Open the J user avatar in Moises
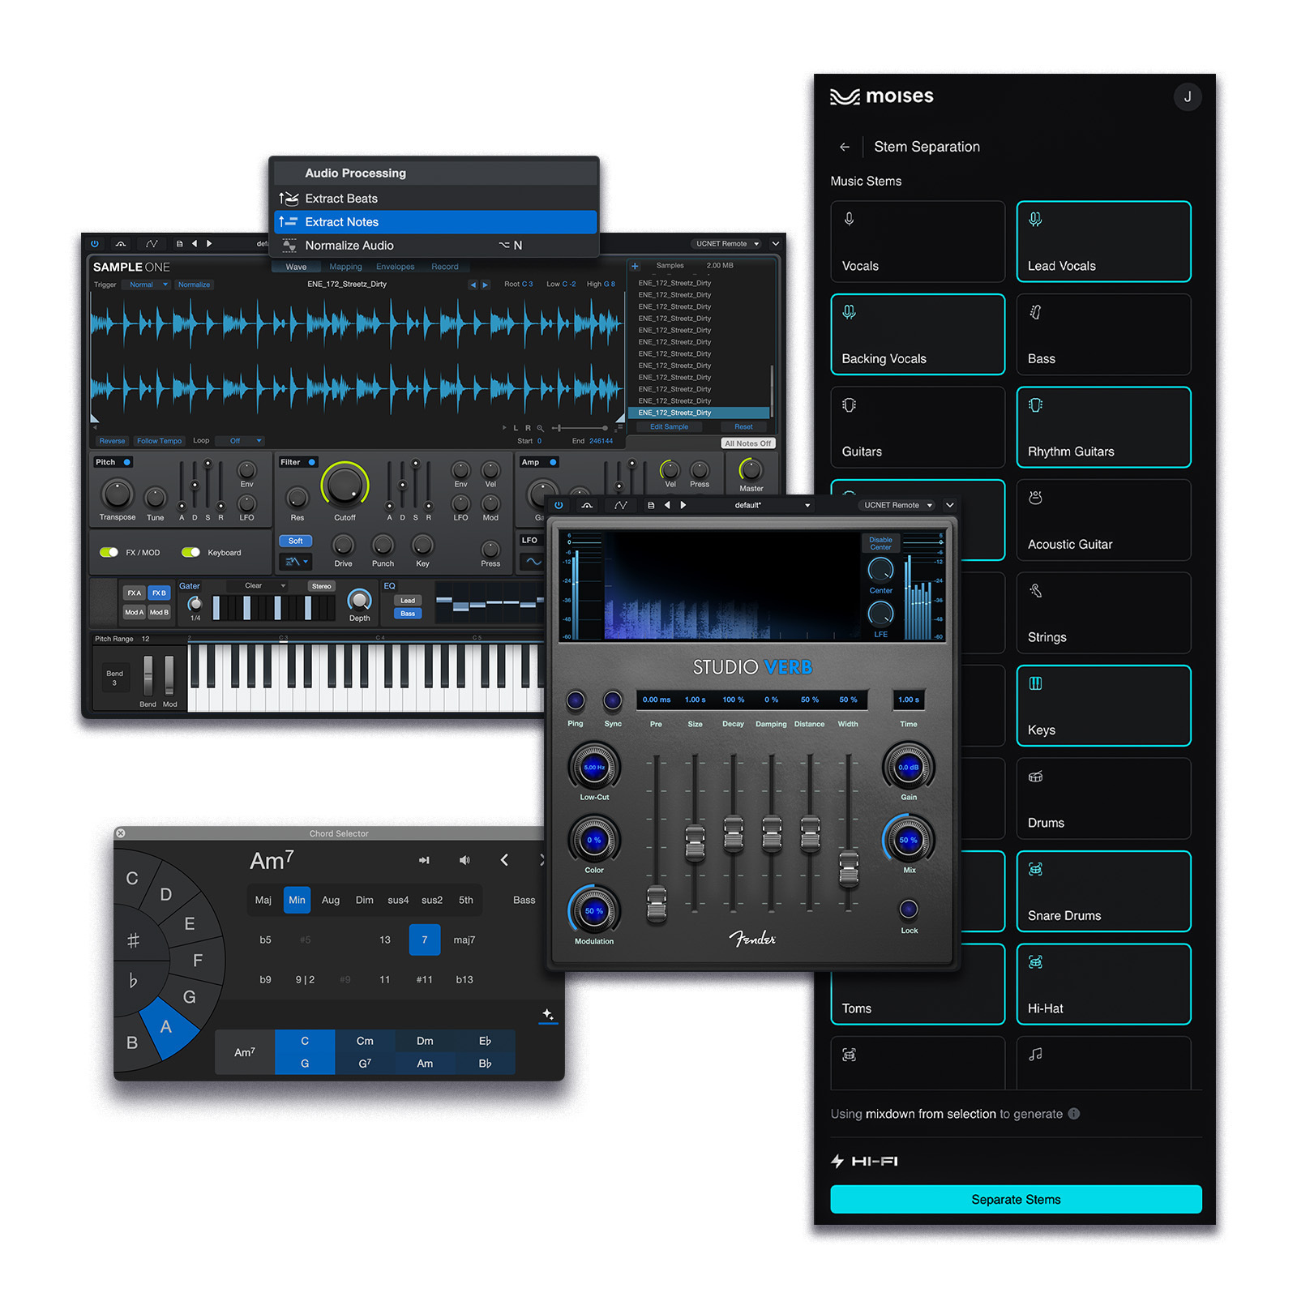 click(x=1188, y=97)
